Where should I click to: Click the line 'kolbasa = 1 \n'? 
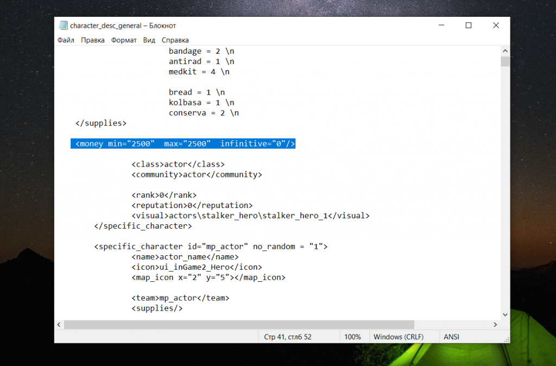pyautogui.click(x=201, y=103)
